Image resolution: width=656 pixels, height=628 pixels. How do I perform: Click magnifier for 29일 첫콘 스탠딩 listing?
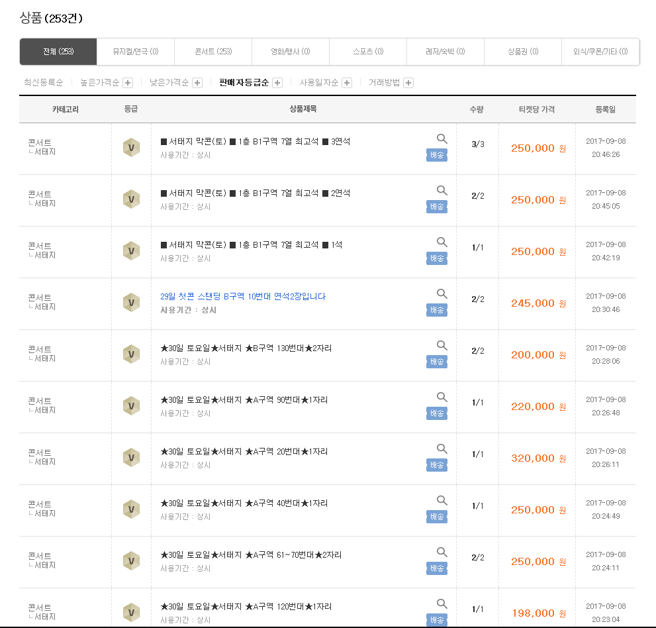tap(442, 293)
